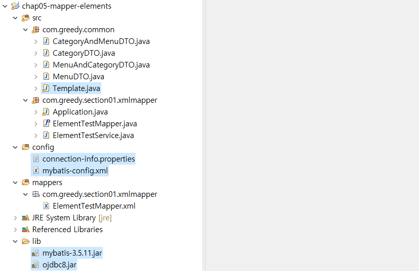Viewport: 419px width, 271px height.
Task: Collapse com.greedy.section01.xmlmapper package under src
Action: [x=26, y=100]
